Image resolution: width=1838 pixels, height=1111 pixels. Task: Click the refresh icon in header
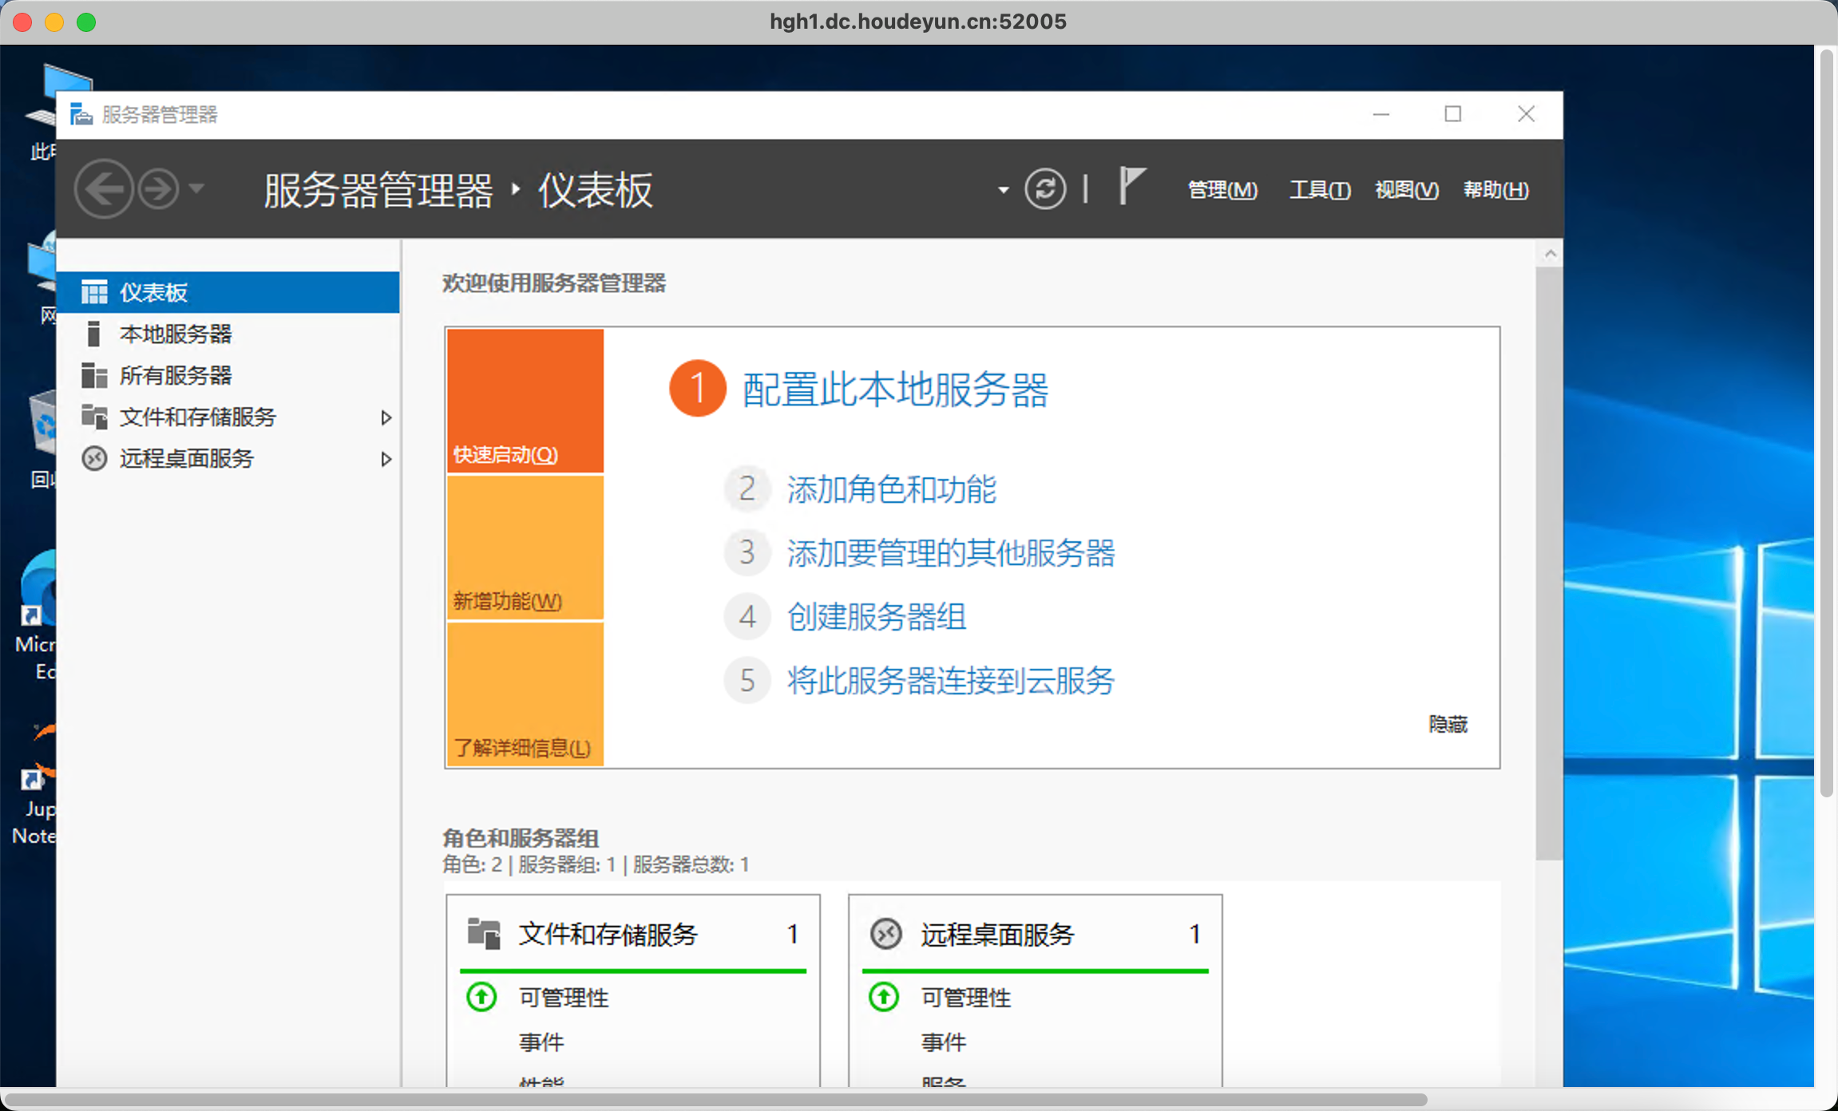(1045, 189)
